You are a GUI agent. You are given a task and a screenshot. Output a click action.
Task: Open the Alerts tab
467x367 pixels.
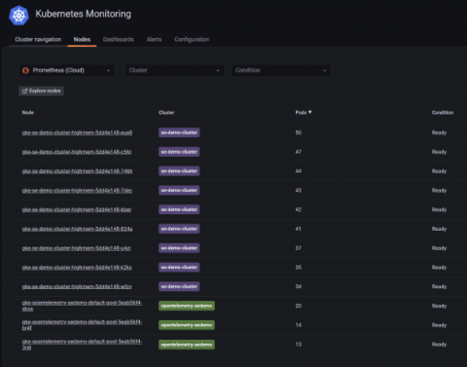pos(154,39)
